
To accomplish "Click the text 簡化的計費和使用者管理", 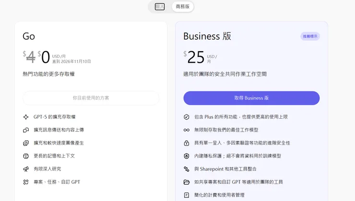I will point(219,195).
